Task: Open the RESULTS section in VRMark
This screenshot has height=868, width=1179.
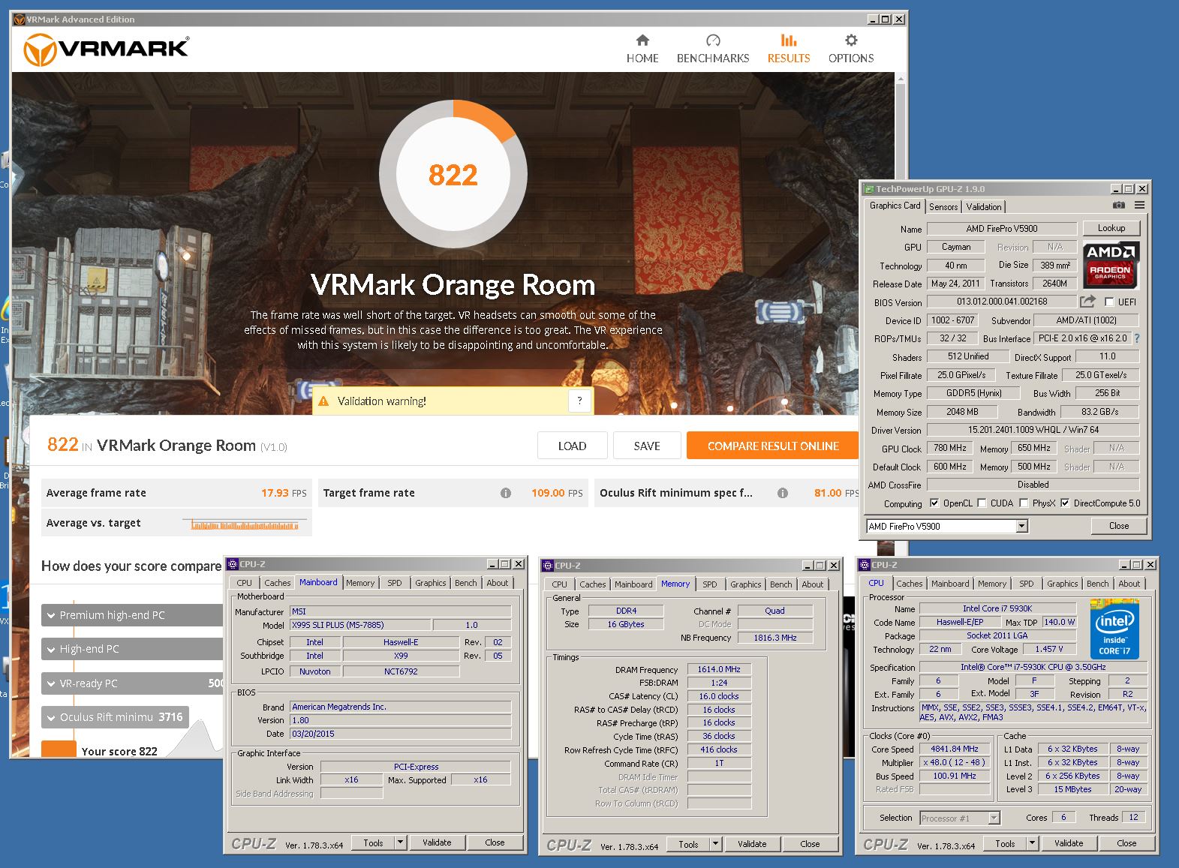Action: 789,49
